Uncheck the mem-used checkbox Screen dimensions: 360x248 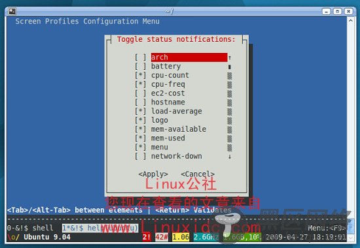pyautogui.click(x=140, y=138)
